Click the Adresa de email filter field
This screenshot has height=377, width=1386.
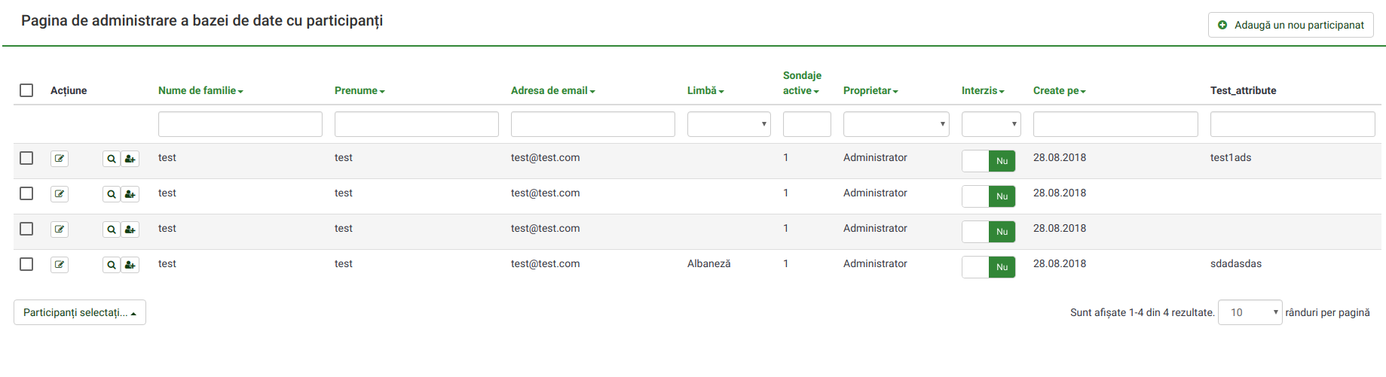[592, 124]
